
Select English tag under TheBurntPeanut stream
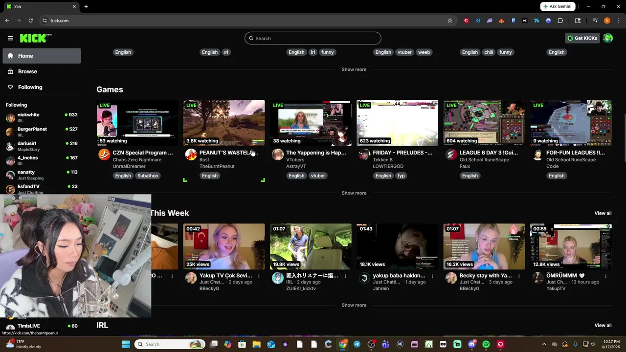(210, 176)
